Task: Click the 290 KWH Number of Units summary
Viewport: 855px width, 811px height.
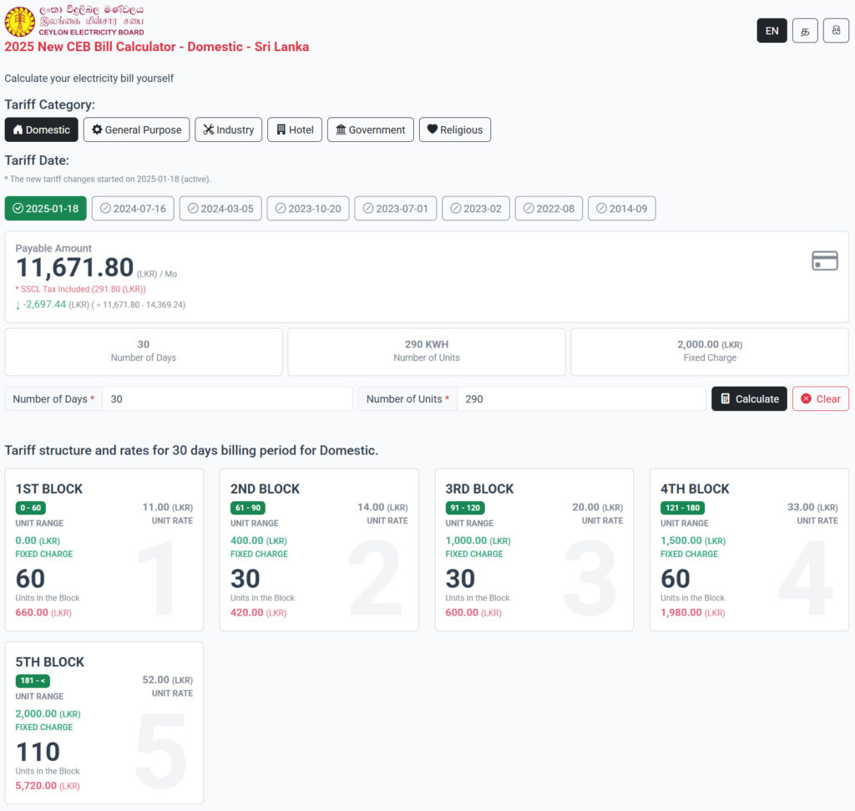Action: (427, 352)
